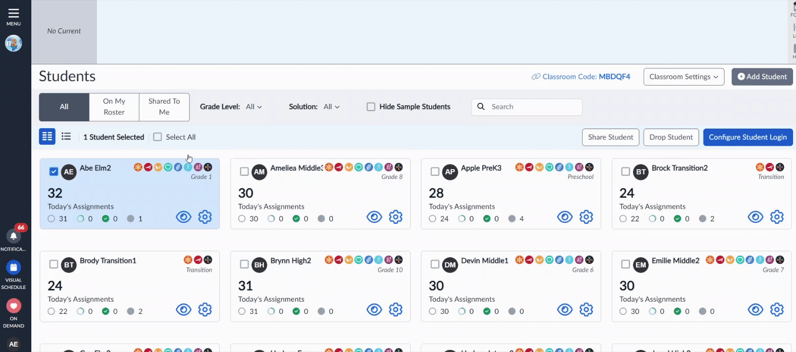Open the notifications bell with 66 badge

14,236
